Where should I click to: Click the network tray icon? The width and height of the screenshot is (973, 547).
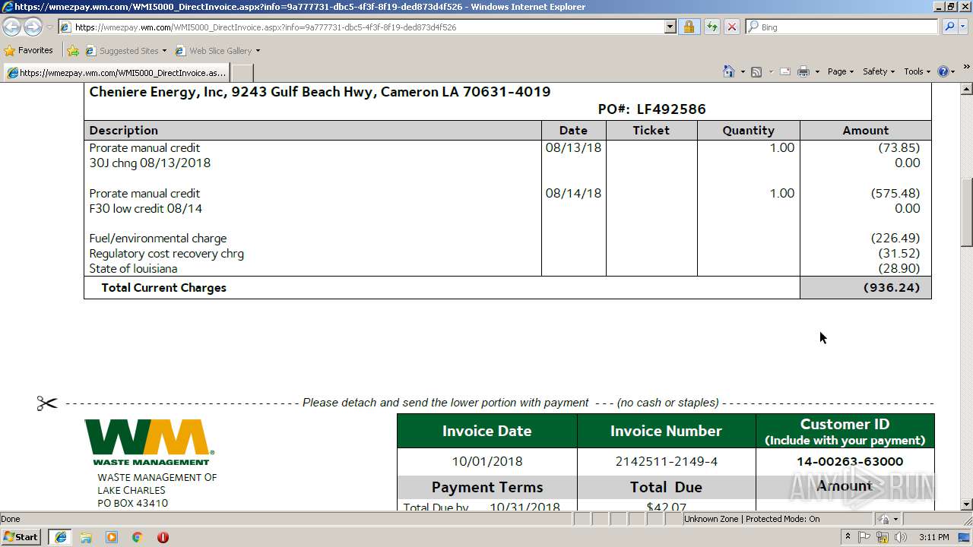click(x=883, y=537)
